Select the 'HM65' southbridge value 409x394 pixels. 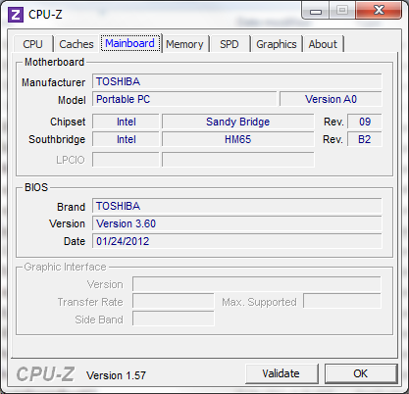tap(237, 139)
